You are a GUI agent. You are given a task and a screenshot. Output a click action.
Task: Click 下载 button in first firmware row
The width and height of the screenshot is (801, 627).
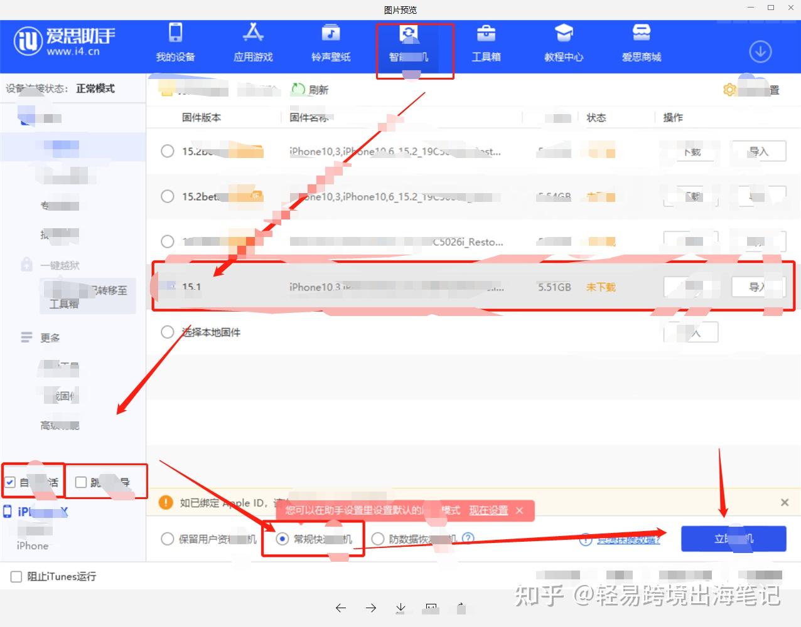click(691, 151)
